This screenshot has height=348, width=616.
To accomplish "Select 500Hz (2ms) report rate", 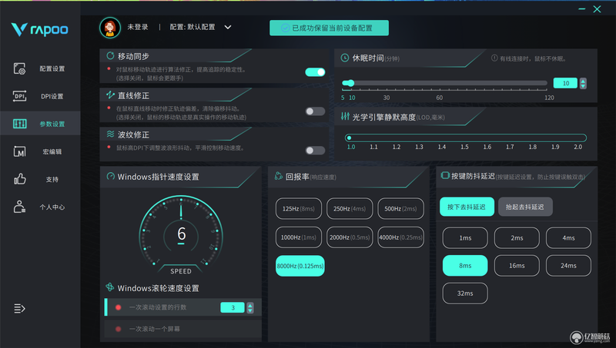I will coord(400,208).
